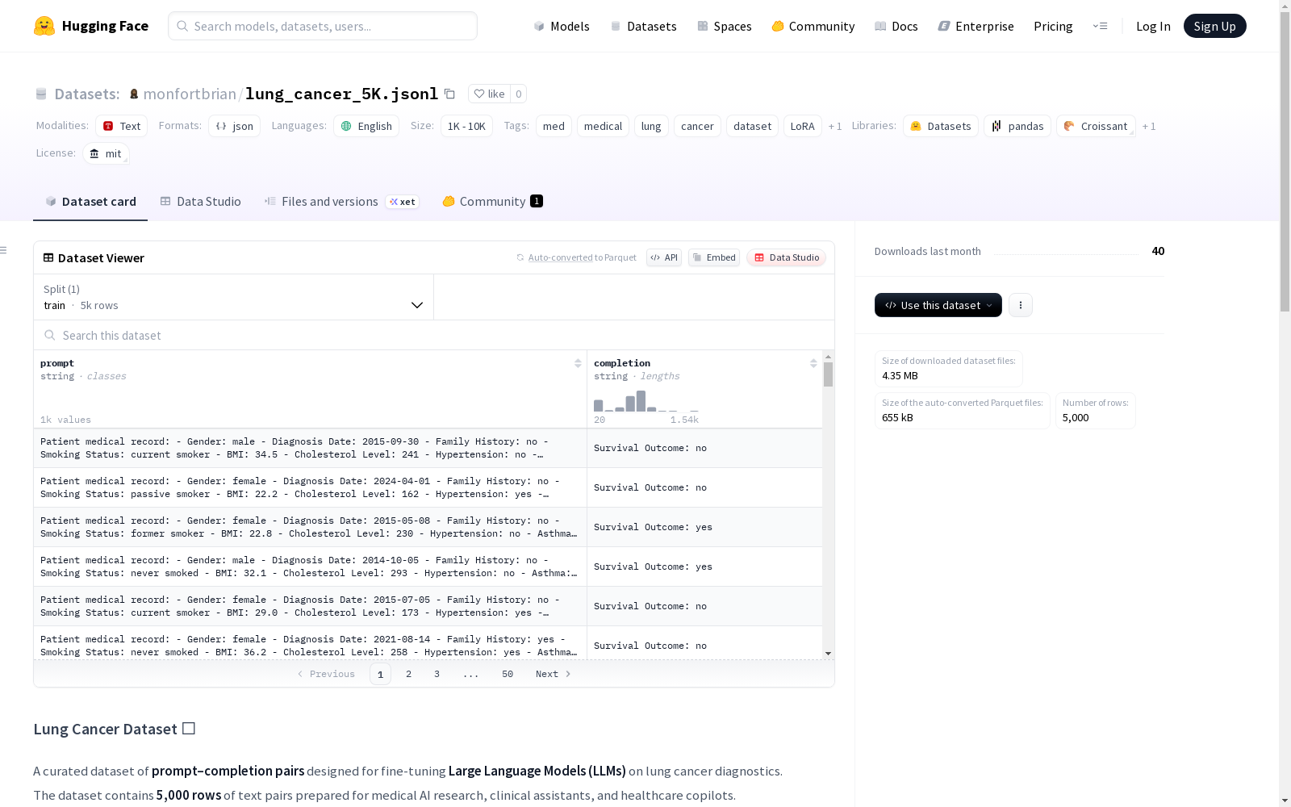1291x807 pixels.
Task: Open the Croissant library dropdown
Action: pyautogui.click(x=1096, y=126)
